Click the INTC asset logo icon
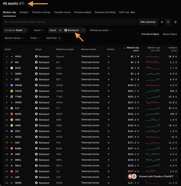The height and width of the screenshot is (186, 181). pyautogui.click(x=12, y=131)
